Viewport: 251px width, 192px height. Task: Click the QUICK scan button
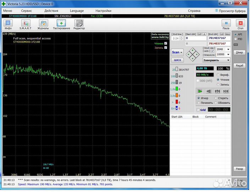177,60
